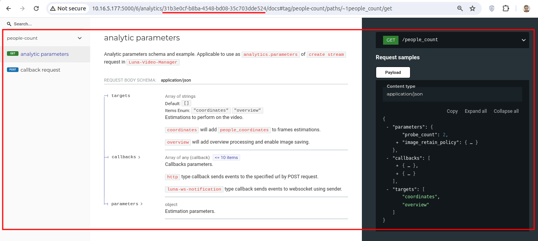
Task: Click the blue POST badge in sidebar
Action: [x=13, y=70]
